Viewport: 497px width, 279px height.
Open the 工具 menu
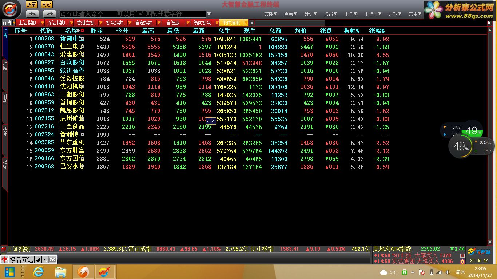pos(351,14)
